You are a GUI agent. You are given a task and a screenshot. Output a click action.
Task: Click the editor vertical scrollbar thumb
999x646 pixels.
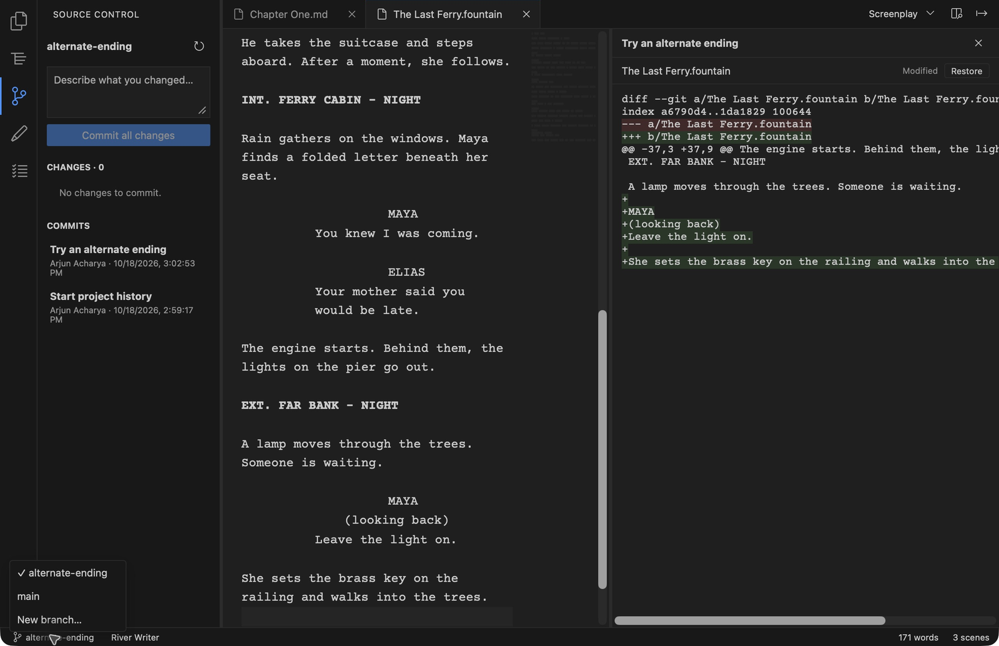click(603, 450)
